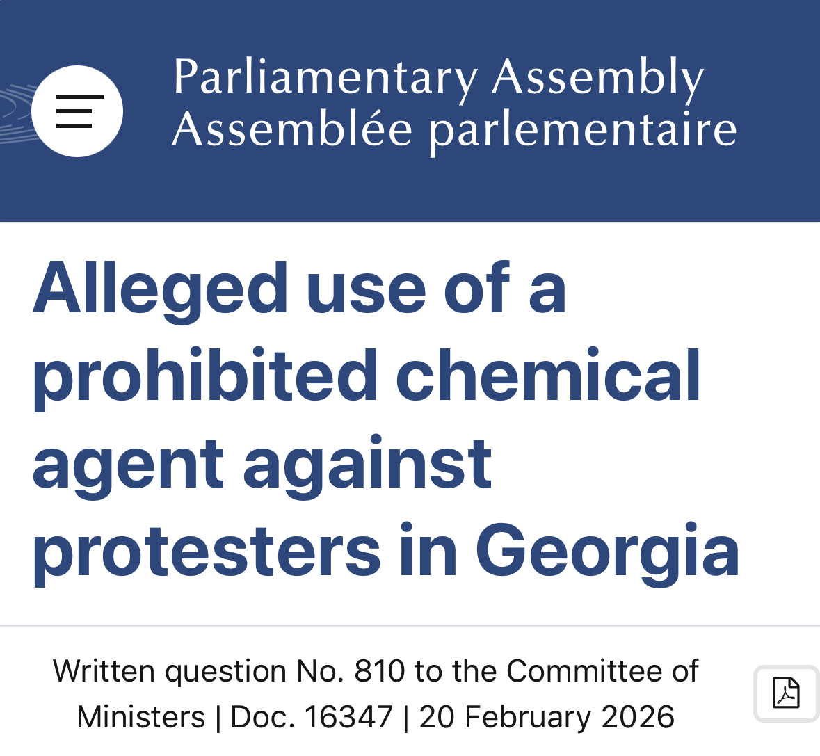Download the document as PDF

(786, 693)
